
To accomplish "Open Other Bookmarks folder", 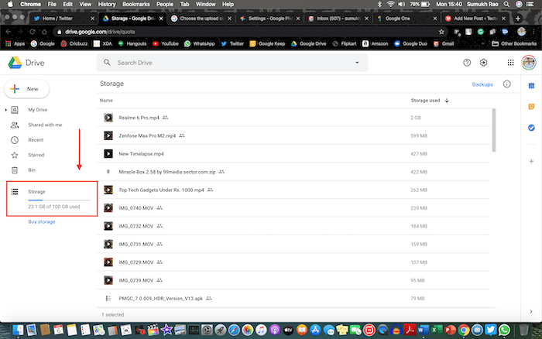I will click(514, 43).
